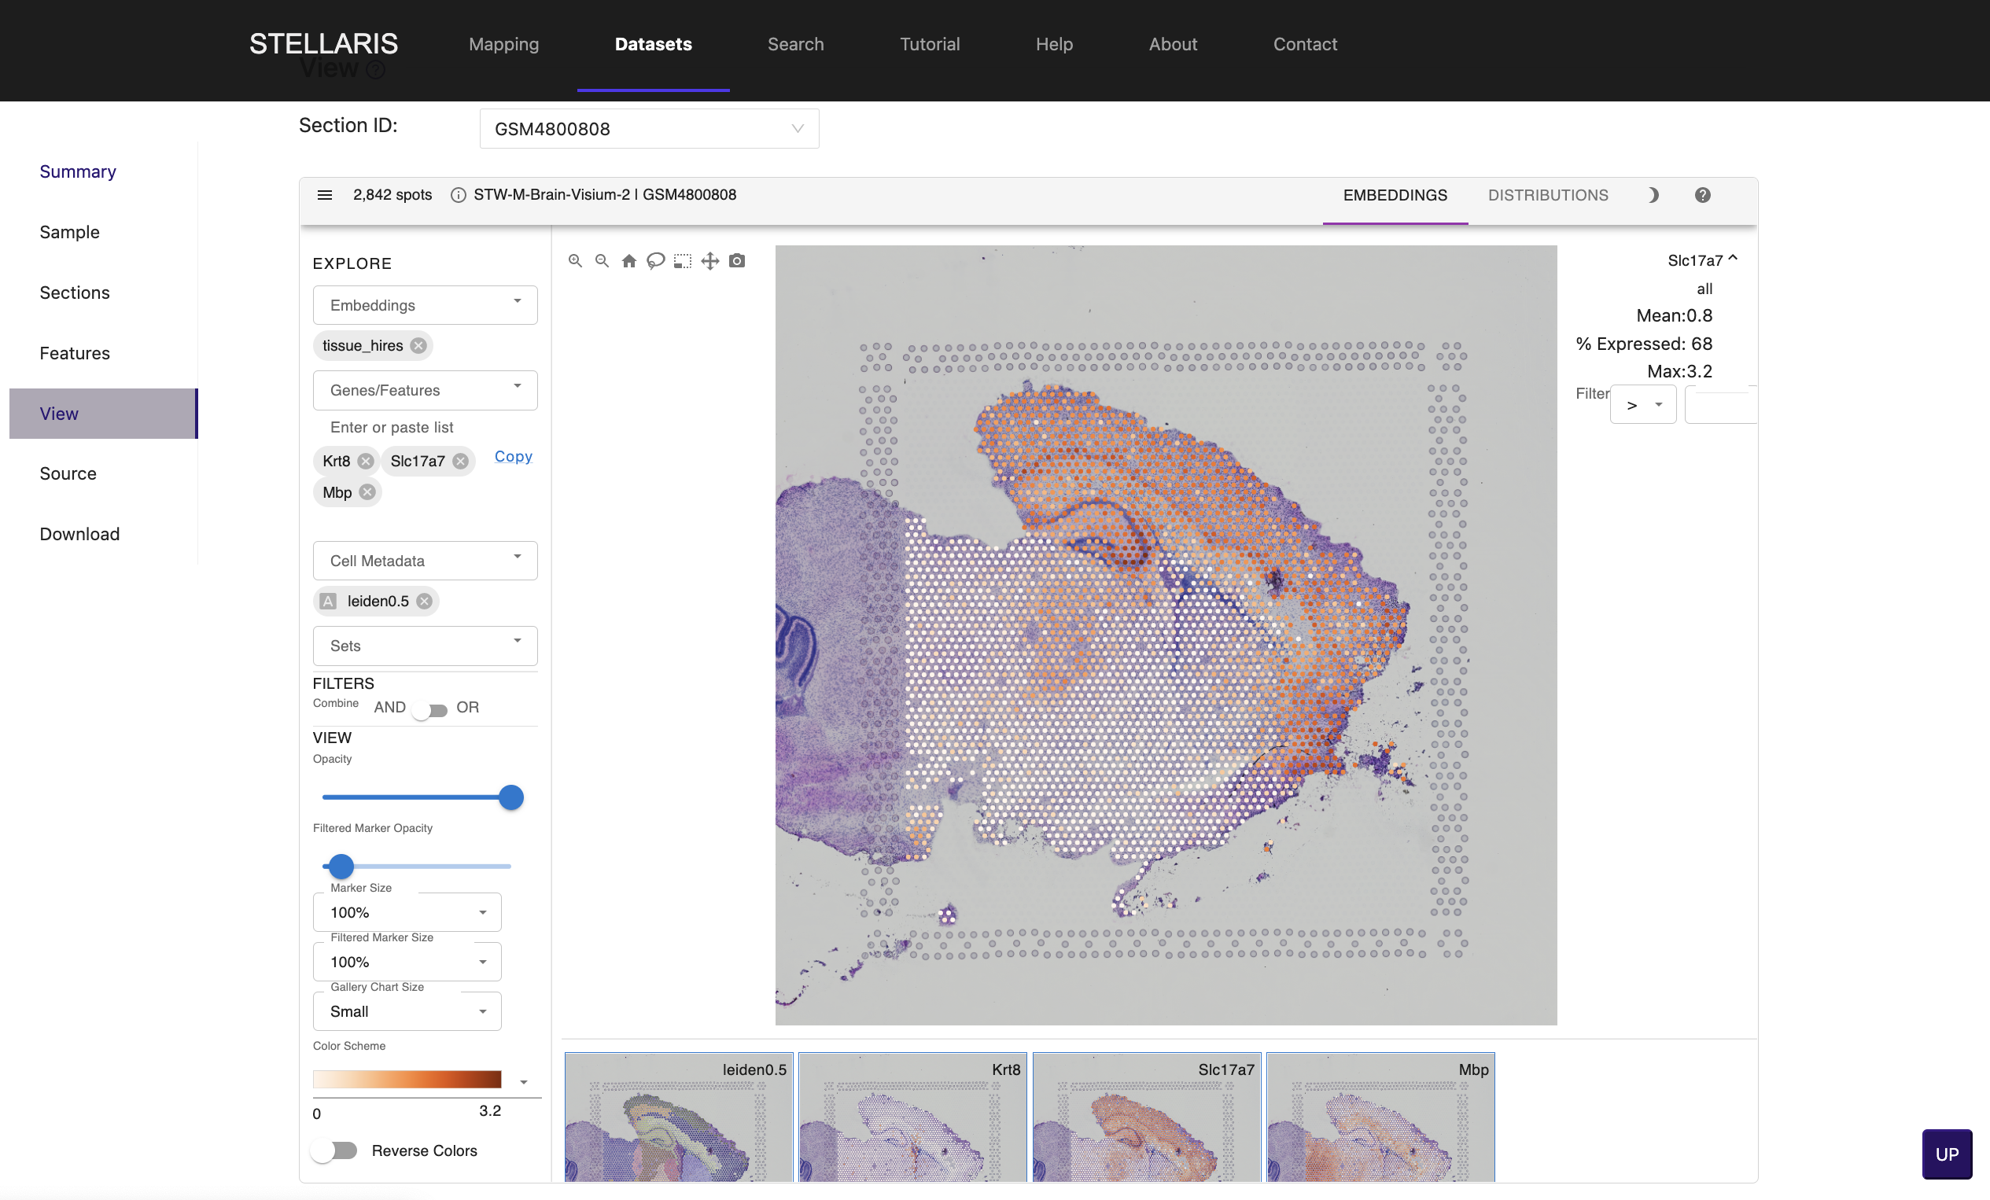The height and width of the screenshot is (1200, 1990).
Task: Open the Tutorial nav item
Action: 930,43
